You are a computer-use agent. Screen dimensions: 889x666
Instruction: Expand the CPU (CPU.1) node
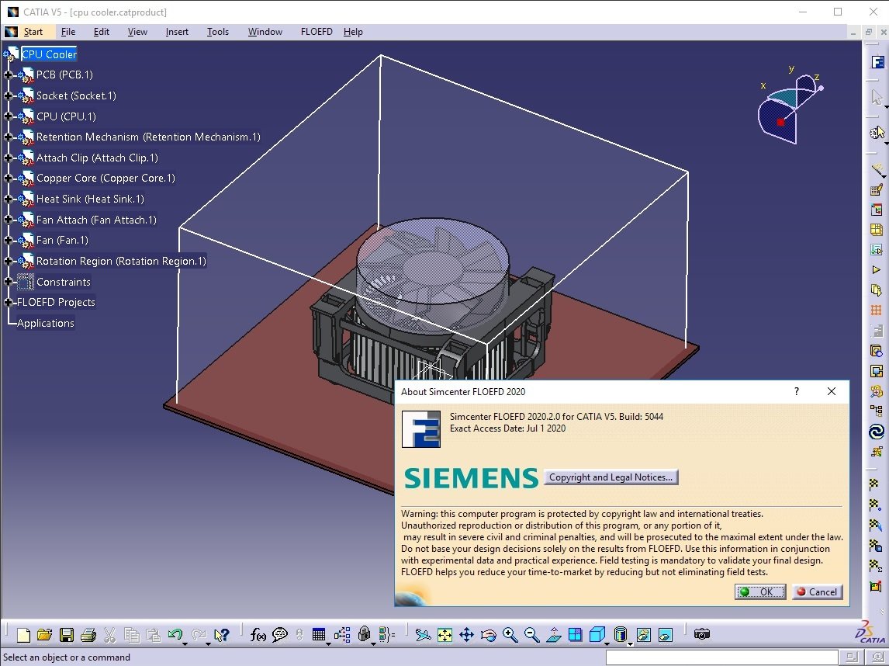coord(8,116)
